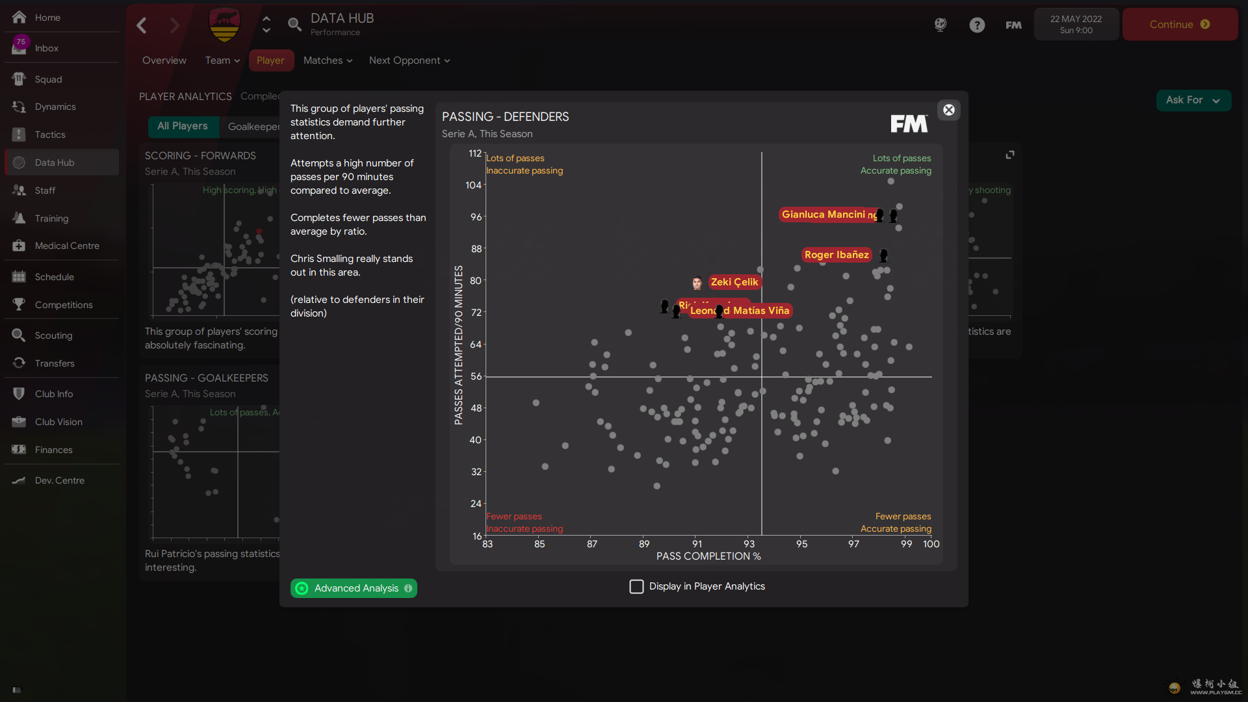Screen dimensions: 1248x702
Task: Click the date 22 May 2022 panel
Action: [1076, 25]
